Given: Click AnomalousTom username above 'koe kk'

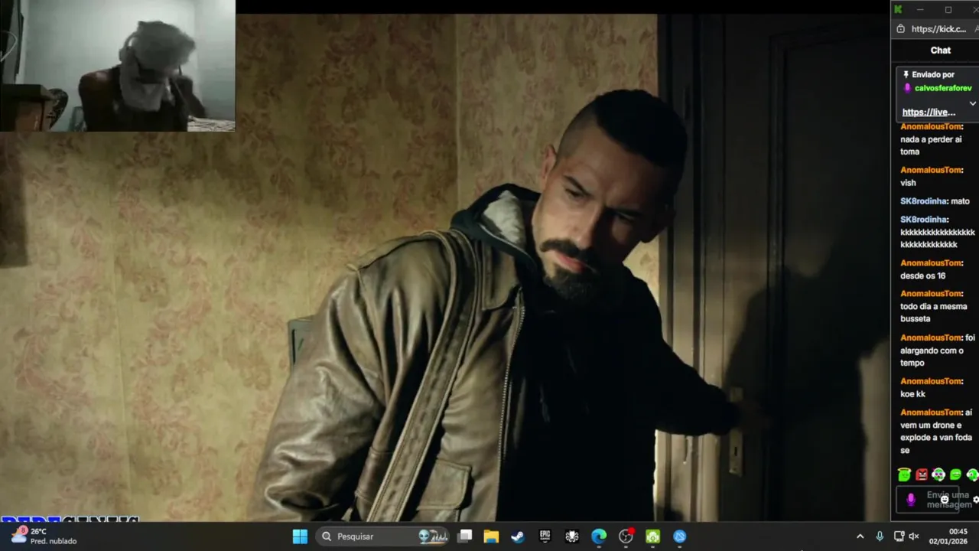Looking at the screenshot, I should 931,381.
